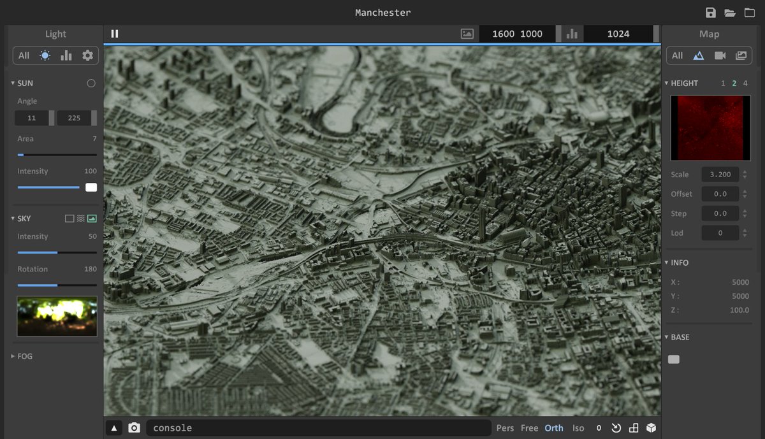Reset camera rotation with the circular arrow icon
Screen dimensions: 765x439
point(616,428)
